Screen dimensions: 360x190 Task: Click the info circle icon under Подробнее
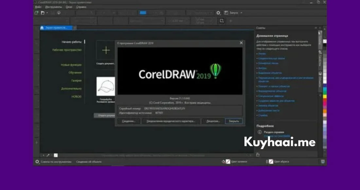click(x=260, y=132)
